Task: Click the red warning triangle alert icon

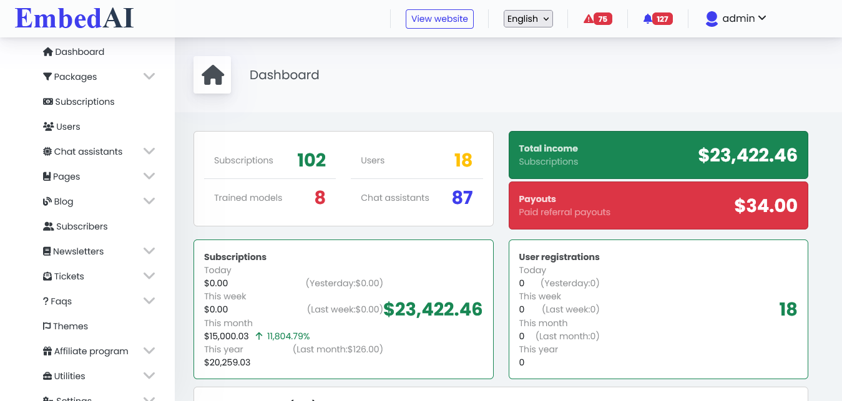Action: click(589, 19)
